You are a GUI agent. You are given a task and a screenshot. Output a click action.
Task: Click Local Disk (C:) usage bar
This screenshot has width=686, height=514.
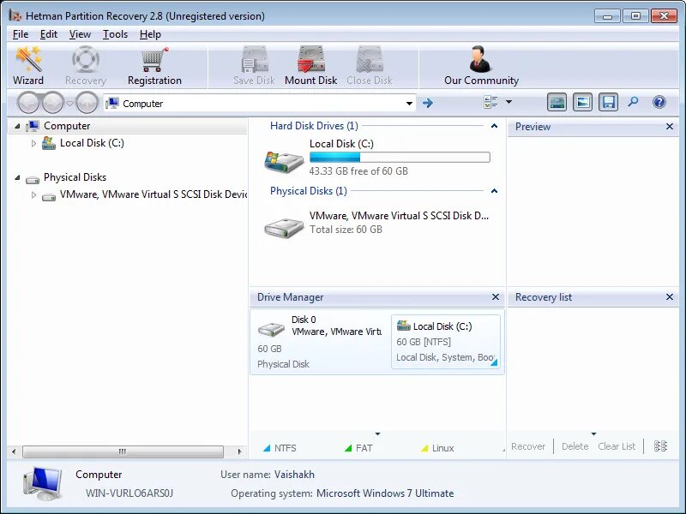(400, 158)
